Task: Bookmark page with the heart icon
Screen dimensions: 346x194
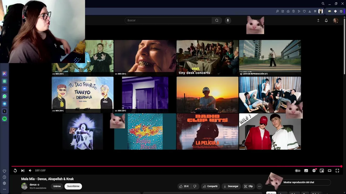Action: [x=304, y=11]
